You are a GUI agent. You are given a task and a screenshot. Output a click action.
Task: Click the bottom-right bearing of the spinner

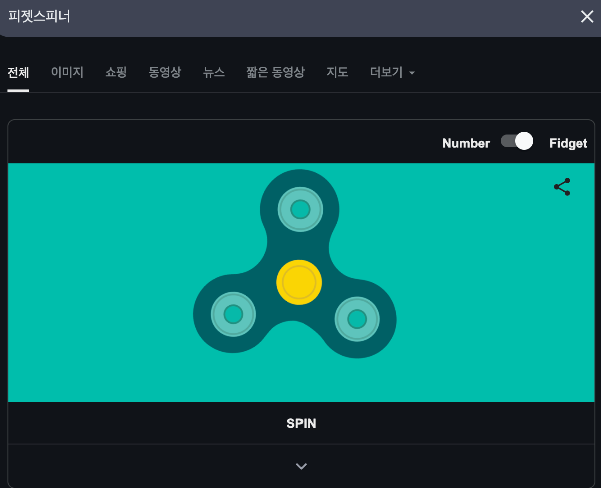[x=357, y=319]
